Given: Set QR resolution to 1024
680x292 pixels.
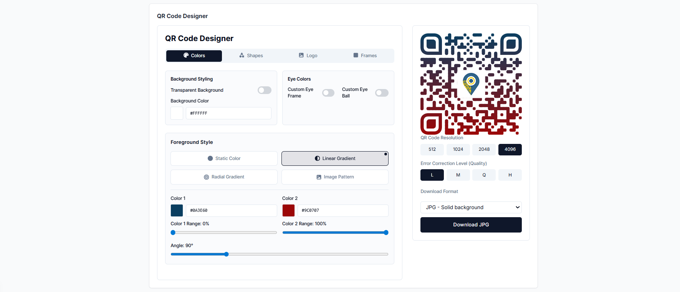Looking at the screenshot, I should (458, 150).
